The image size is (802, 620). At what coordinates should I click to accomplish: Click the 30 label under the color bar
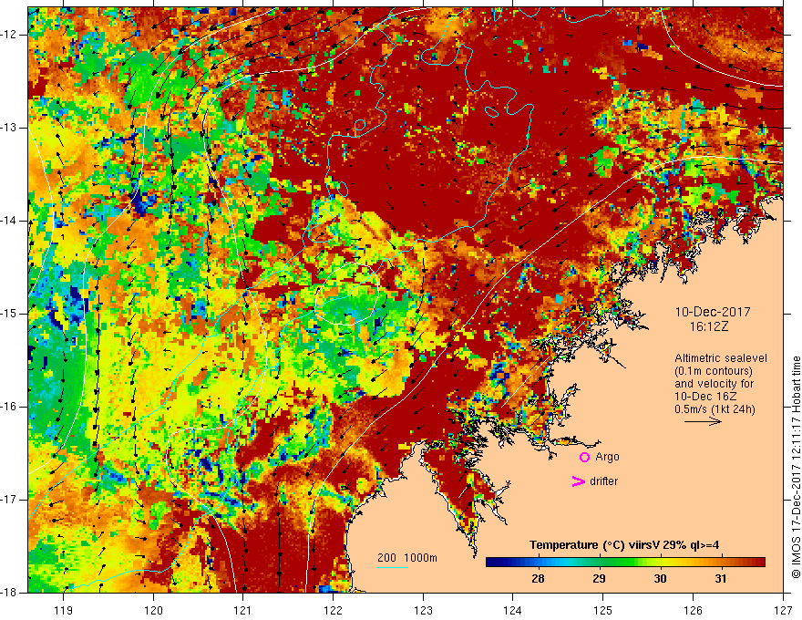click(x=660, y=579)
